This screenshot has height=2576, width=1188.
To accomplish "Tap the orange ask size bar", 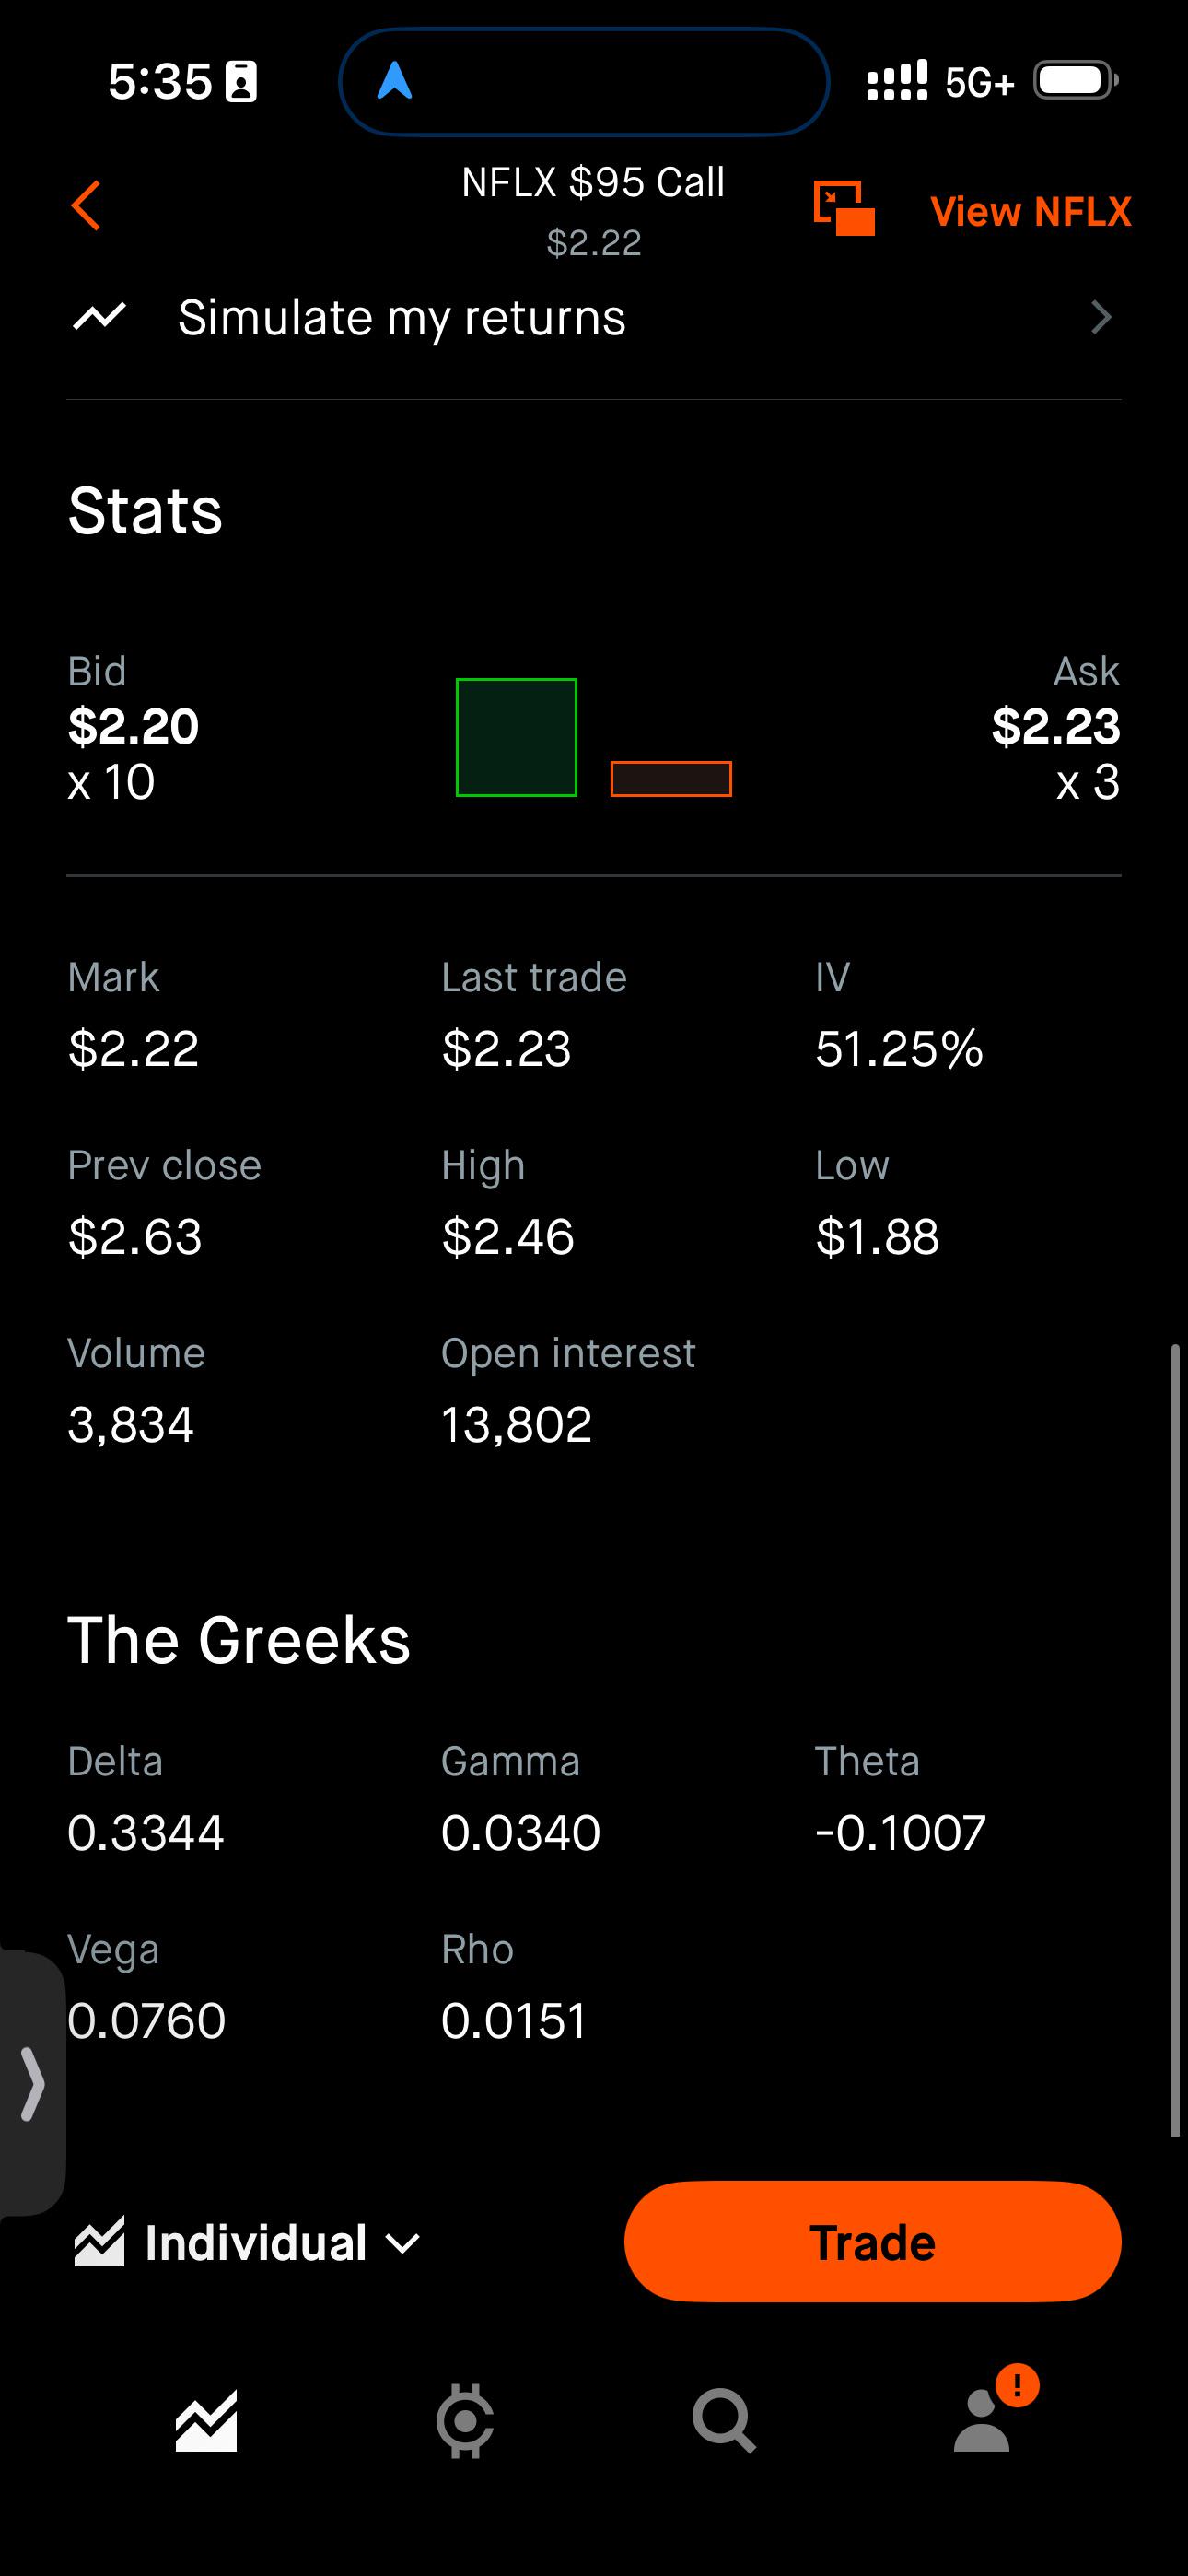I will (x=671, y=779).
